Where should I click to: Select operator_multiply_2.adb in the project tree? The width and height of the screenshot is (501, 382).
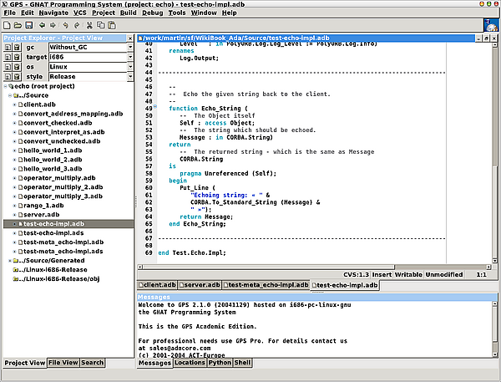pos(63,187)
